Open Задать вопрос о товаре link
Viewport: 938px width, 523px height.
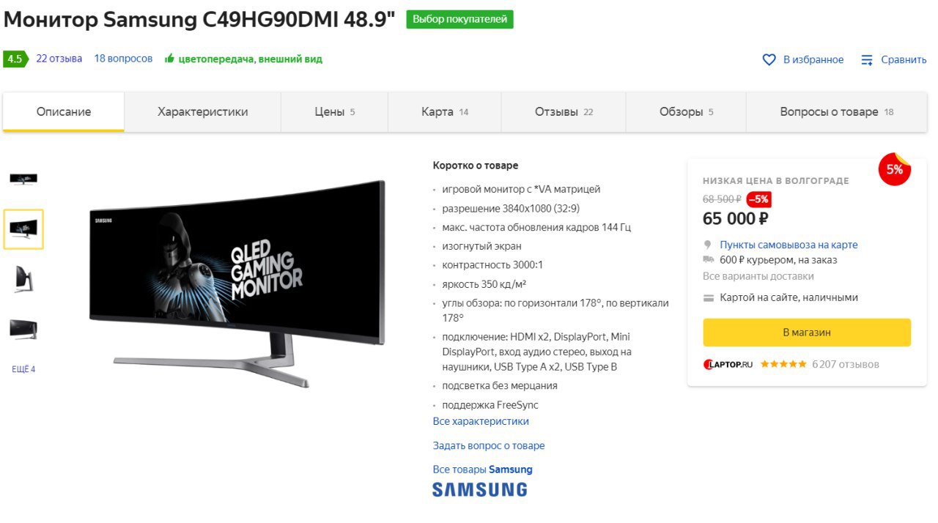click(489, 445)
